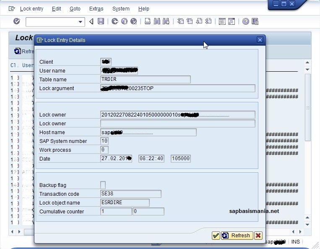This screenshot has width=320, height=249.
Task: Click Refresh icon in background Lock window
Action: (x=18, y=51)
